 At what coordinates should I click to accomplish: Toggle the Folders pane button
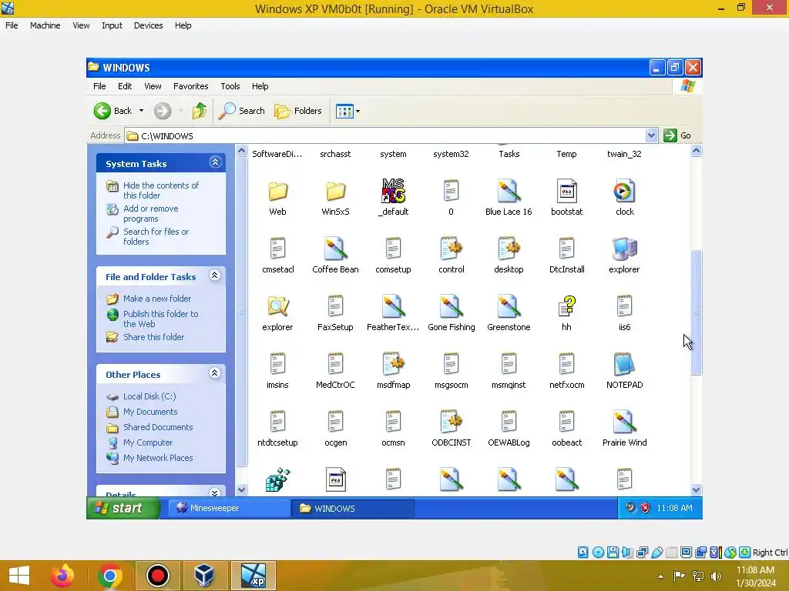pos(298,111)
